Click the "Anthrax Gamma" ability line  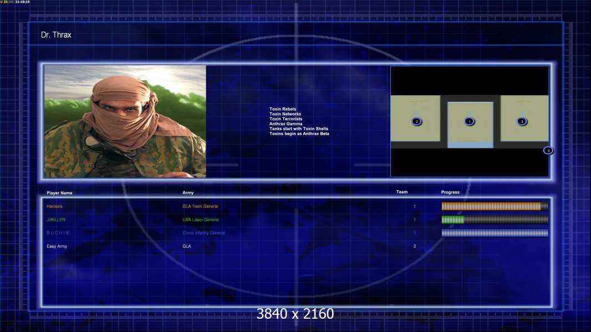pos(286,124)
